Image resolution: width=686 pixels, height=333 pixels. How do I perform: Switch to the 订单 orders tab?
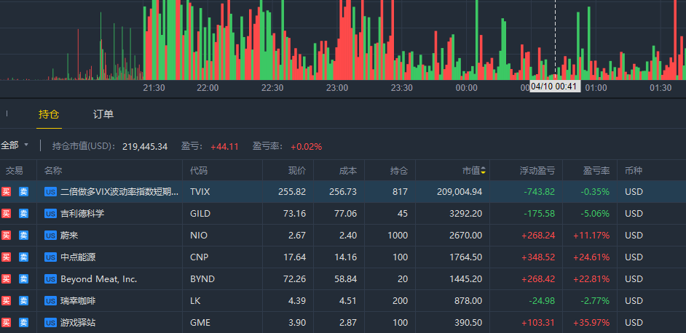[x=103, y=115]
